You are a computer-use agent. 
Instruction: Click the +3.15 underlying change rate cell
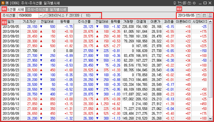point(65,104)
